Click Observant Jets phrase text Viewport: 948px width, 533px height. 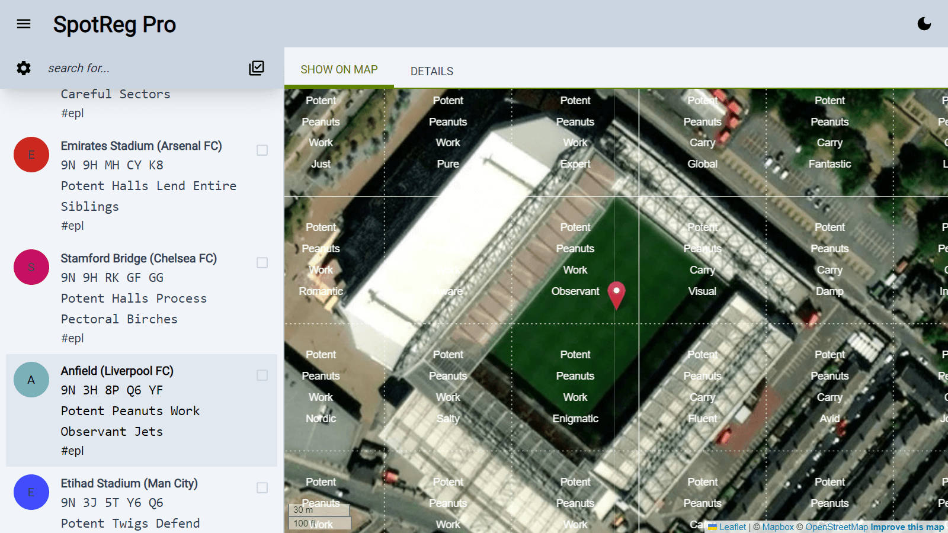click(112, 432)
